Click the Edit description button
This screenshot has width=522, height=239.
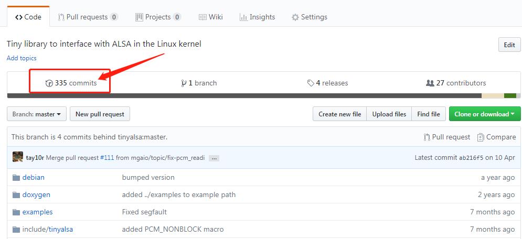click(x=509, y=45)
